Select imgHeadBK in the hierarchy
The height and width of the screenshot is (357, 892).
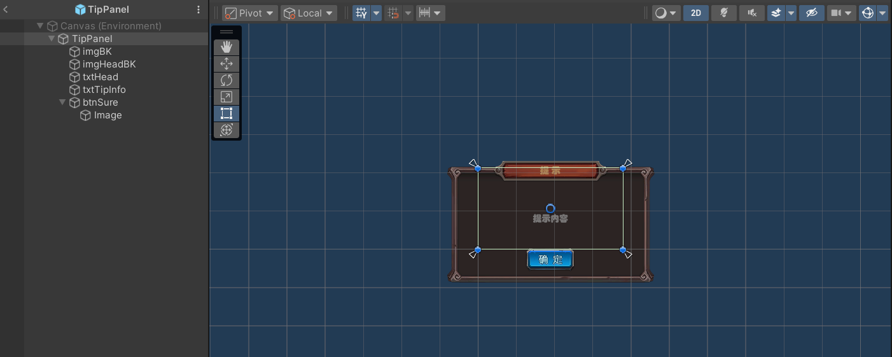click(x=104, y=64)
